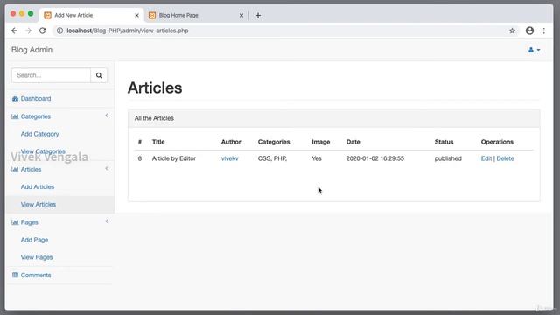Click the Status column header
The width and height of the screenshot is (560, 315).
444,142
